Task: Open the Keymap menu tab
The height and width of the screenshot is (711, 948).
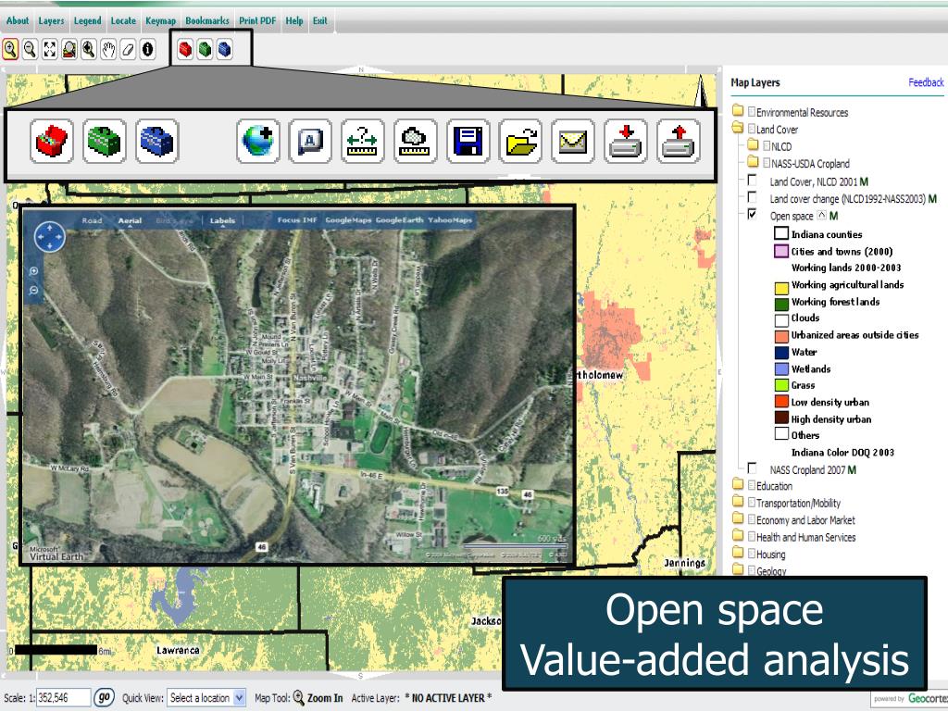Action: coord(160,20)
